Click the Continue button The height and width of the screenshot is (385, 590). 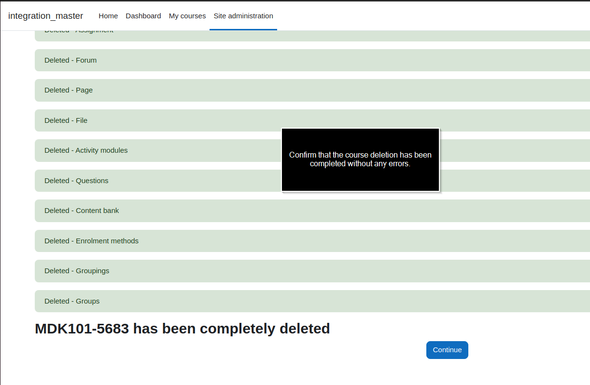447,350
